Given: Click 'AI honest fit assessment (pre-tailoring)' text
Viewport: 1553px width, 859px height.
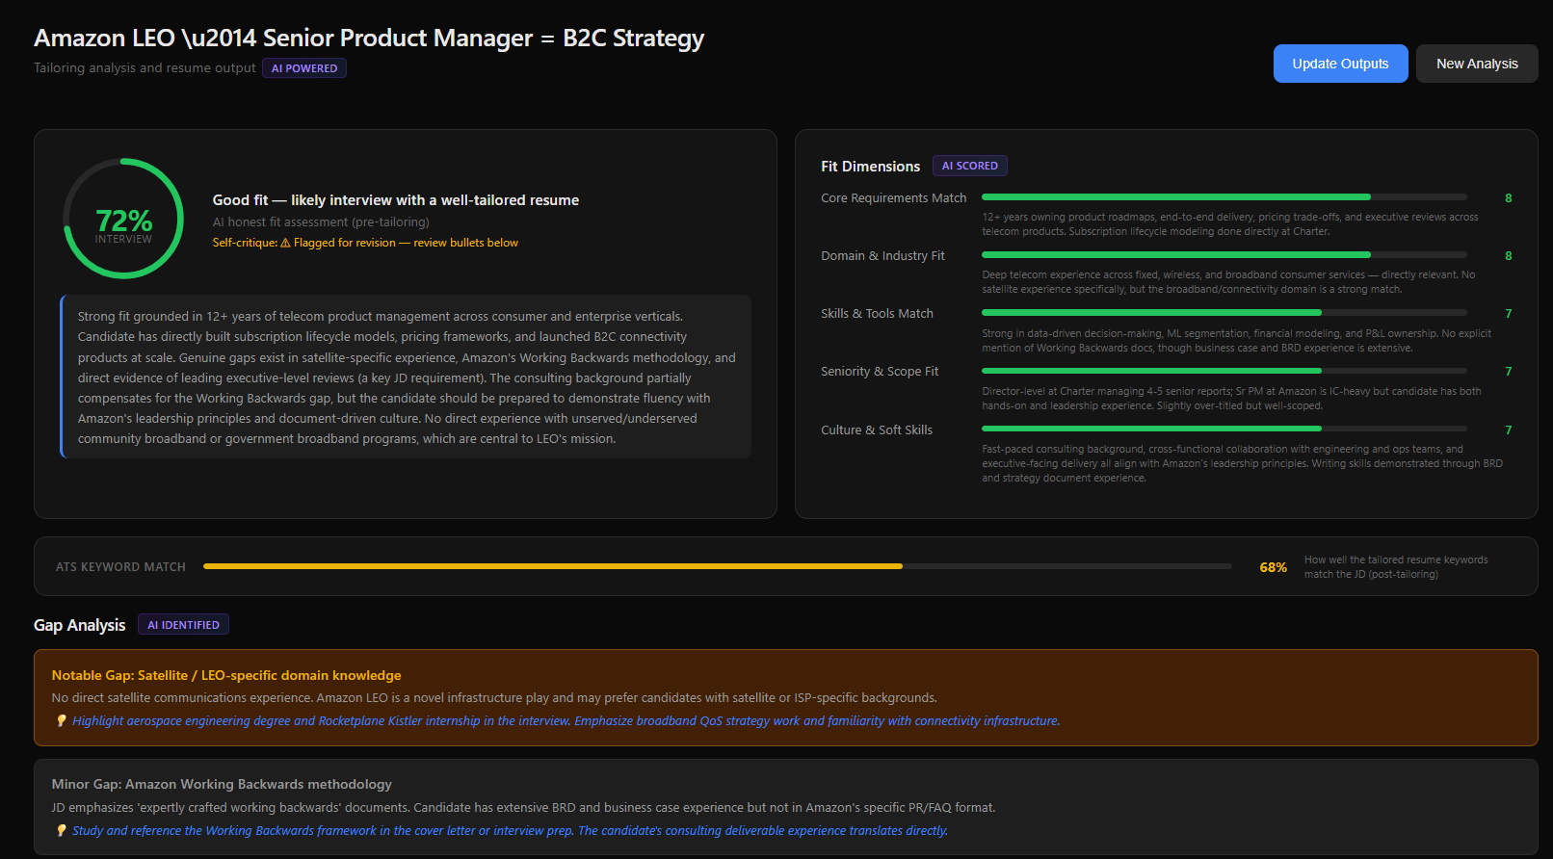Looking at the screenshot, I should pyautogui.click(x=321, y=222).
